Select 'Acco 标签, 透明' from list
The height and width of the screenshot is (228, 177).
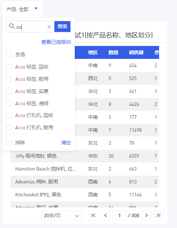point(32,103)
